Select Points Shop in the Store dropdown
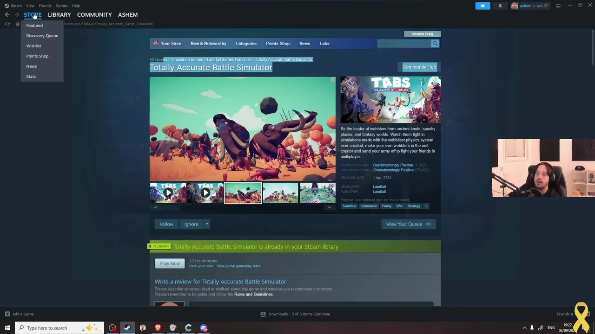 pyautogui.click(x=37, y=56)
